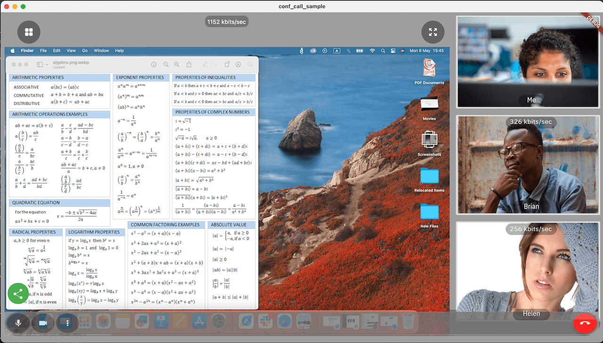Toggle the video camera off
Screen dimensions: 603x343
coord(43,323)
